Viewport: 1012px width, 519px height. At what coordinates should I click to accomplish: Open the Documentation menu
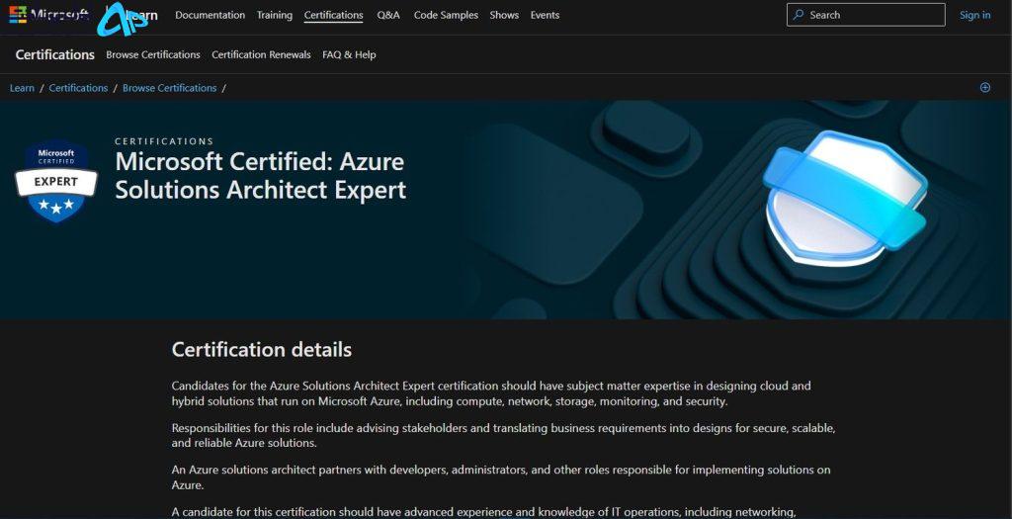tap(210, 15)
